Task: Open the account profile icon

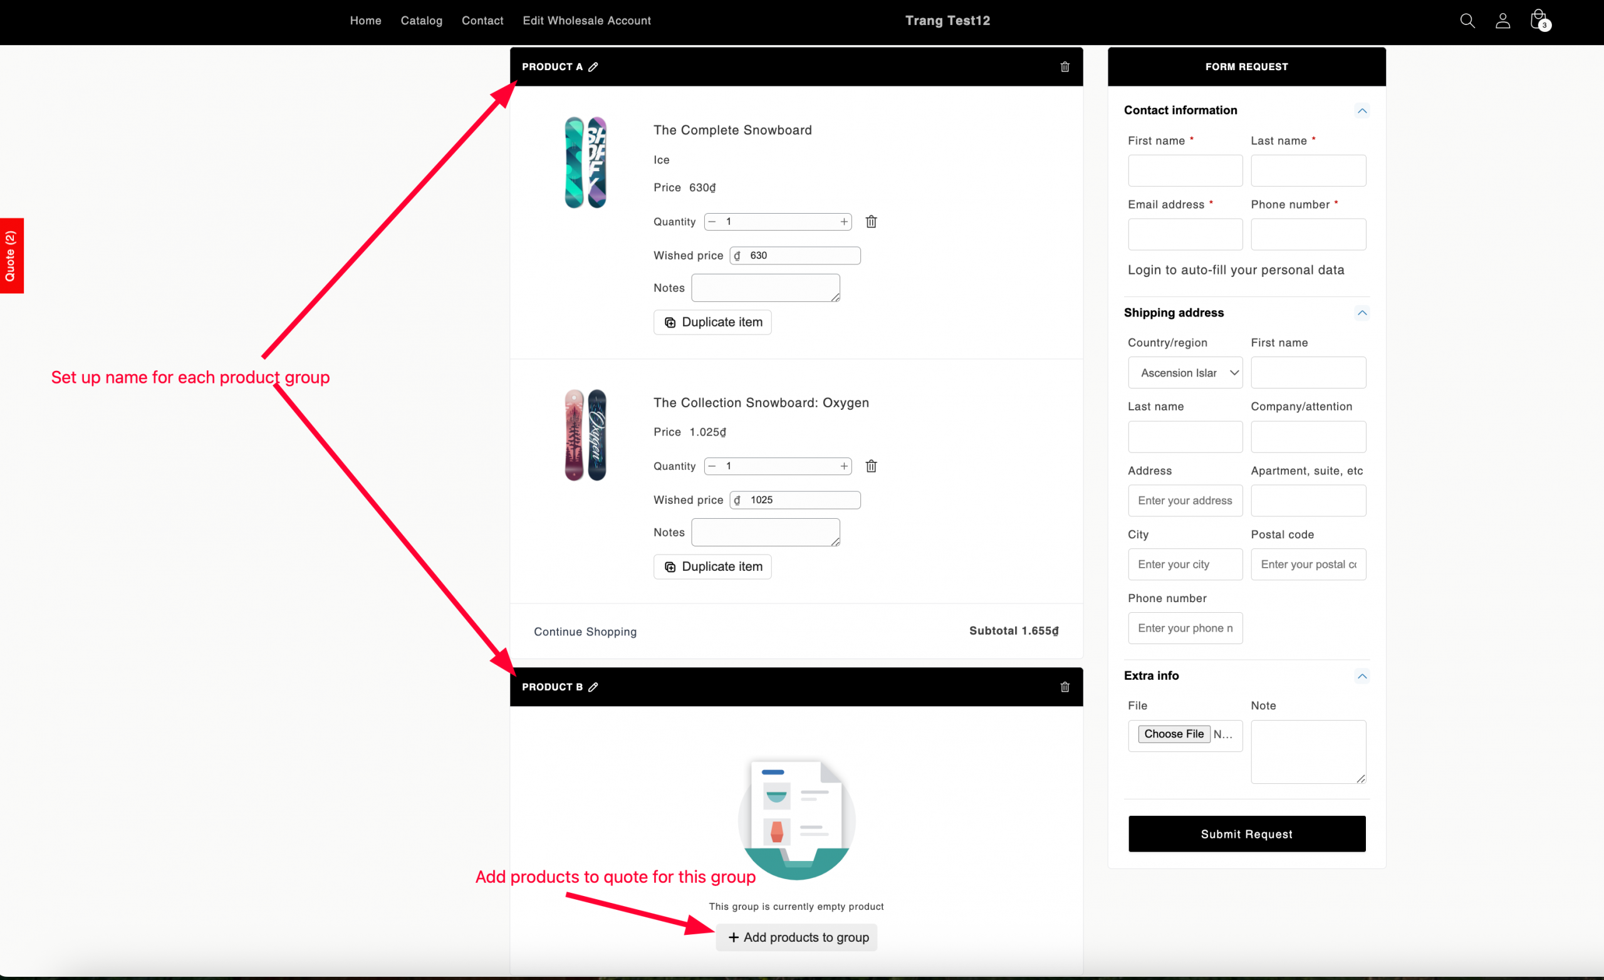Action: [1502, 21]
